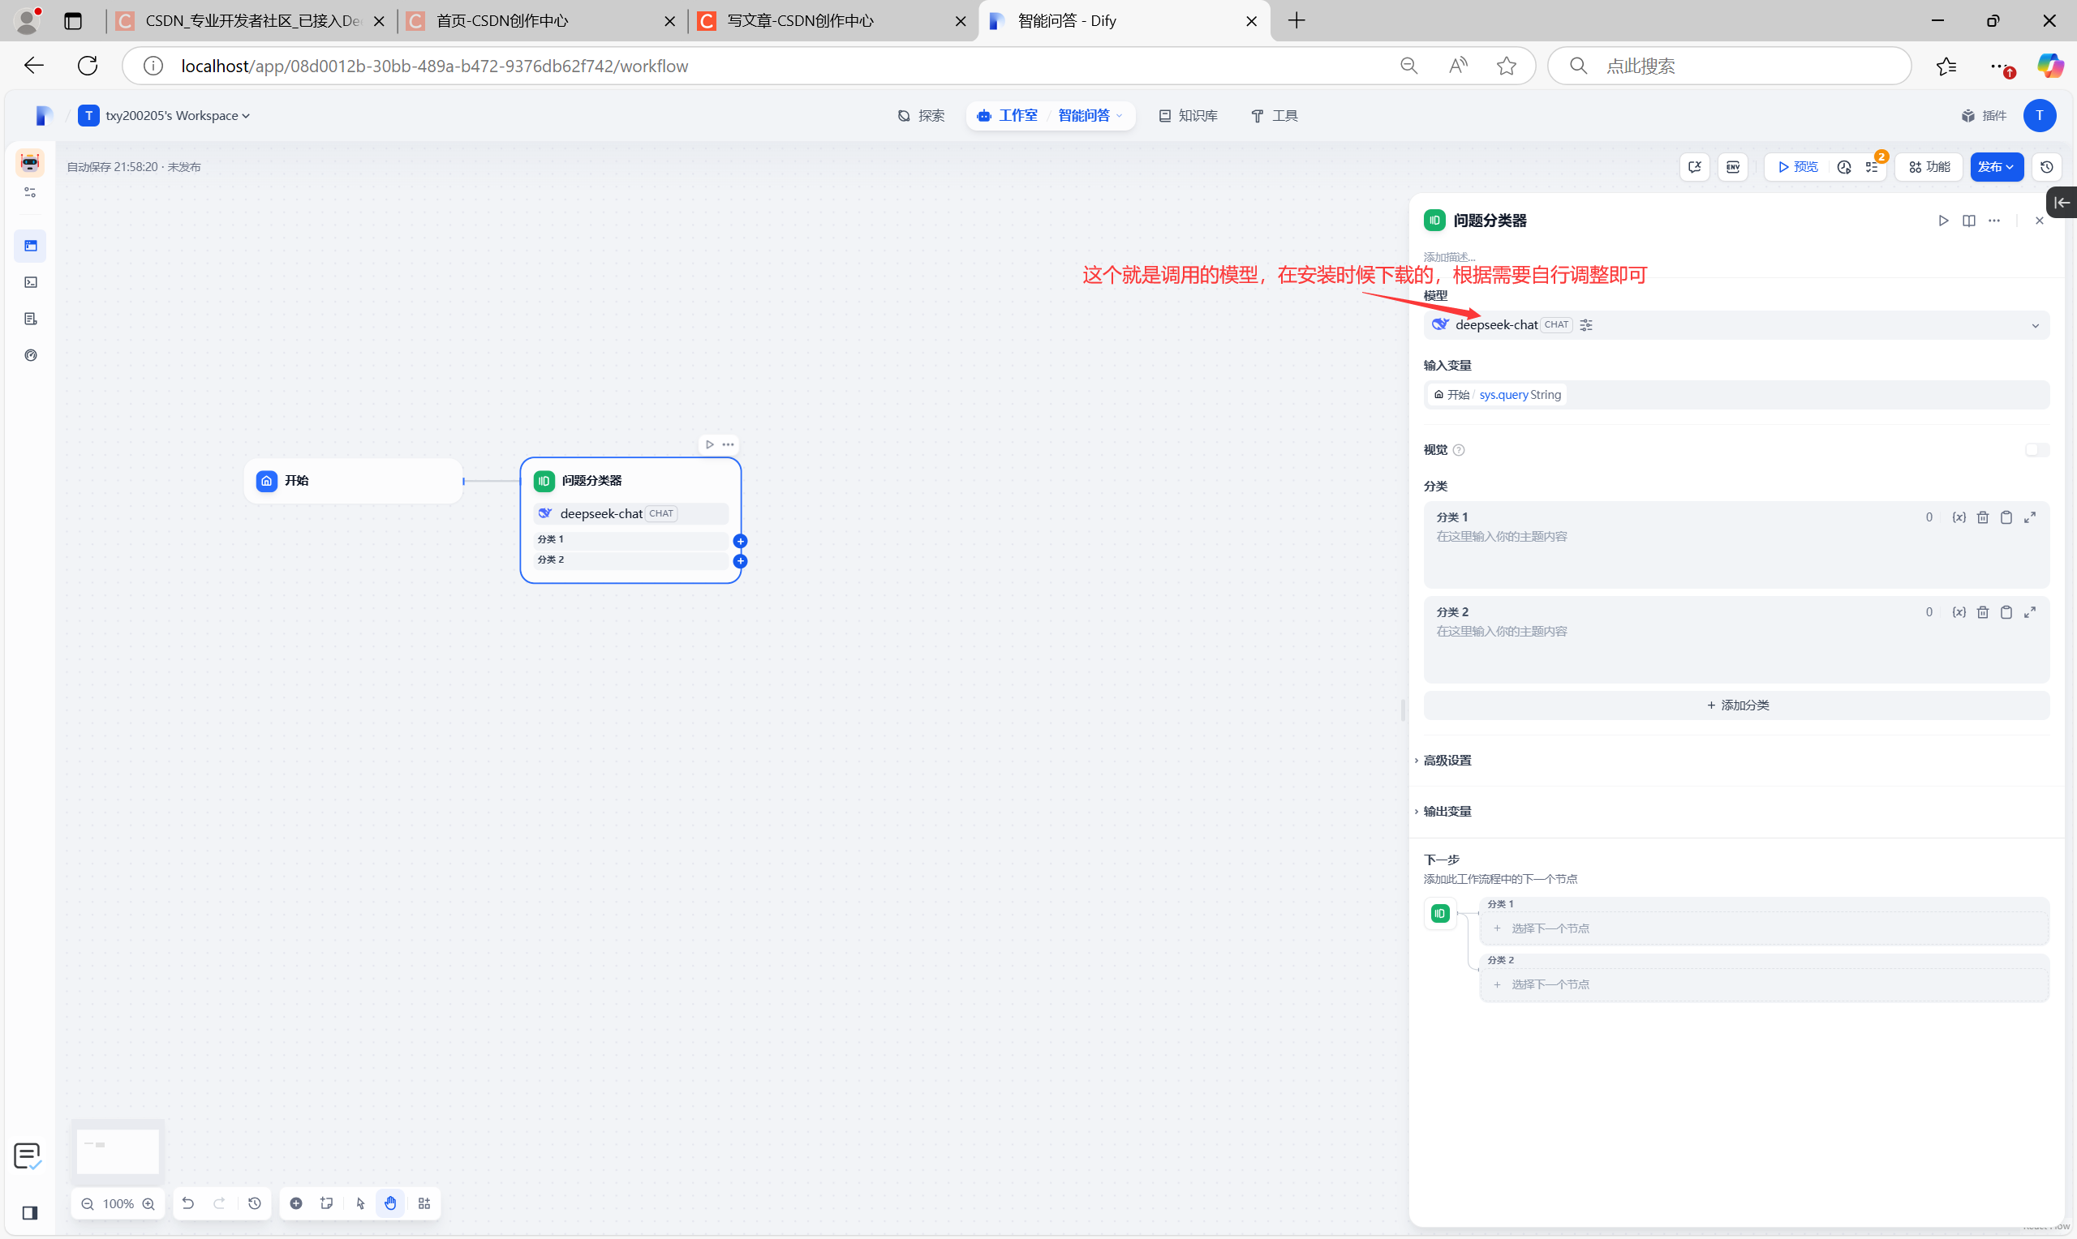Click the 预览 preview button

pos(1797,167)
